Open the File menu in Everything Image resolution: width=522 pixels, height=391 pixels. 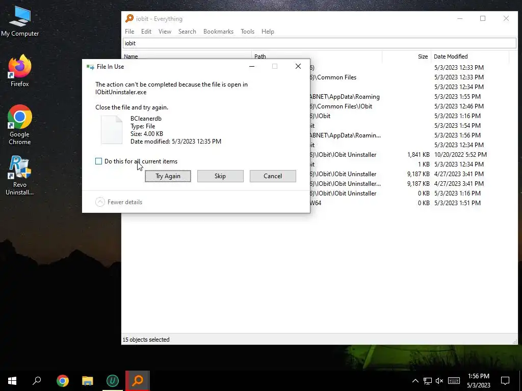point(129,32)
